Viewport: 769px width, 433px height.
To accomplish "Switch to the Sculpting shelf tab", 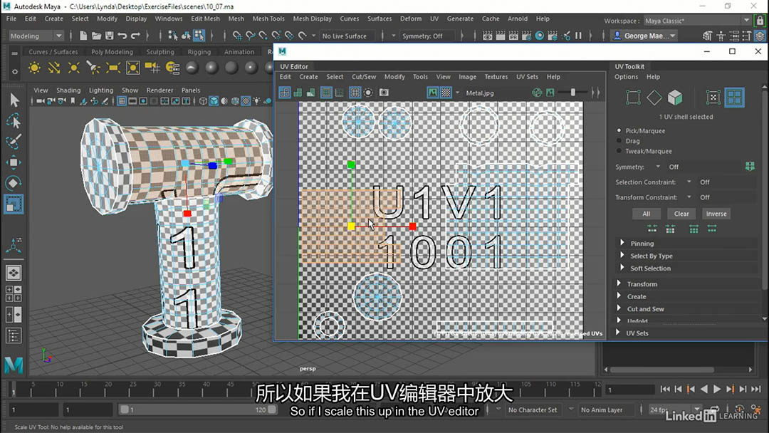I will pyautogui.click(x=160, y=52).
